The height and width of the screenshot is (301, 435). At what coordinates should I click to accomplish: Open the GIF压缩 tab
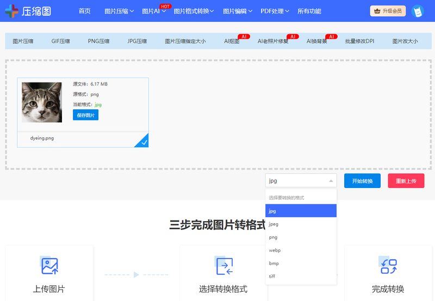point(60,41)
